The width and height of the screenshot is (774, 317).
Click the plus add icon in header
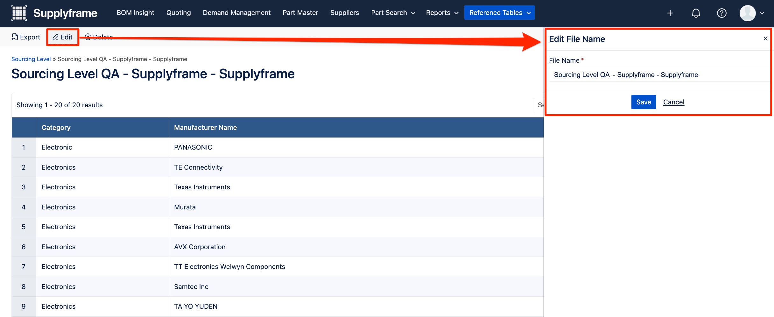tap(670, 13)
